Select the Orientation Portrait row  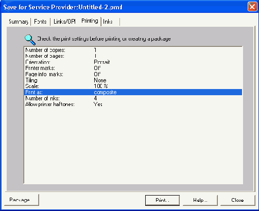[x=133, y=62]
